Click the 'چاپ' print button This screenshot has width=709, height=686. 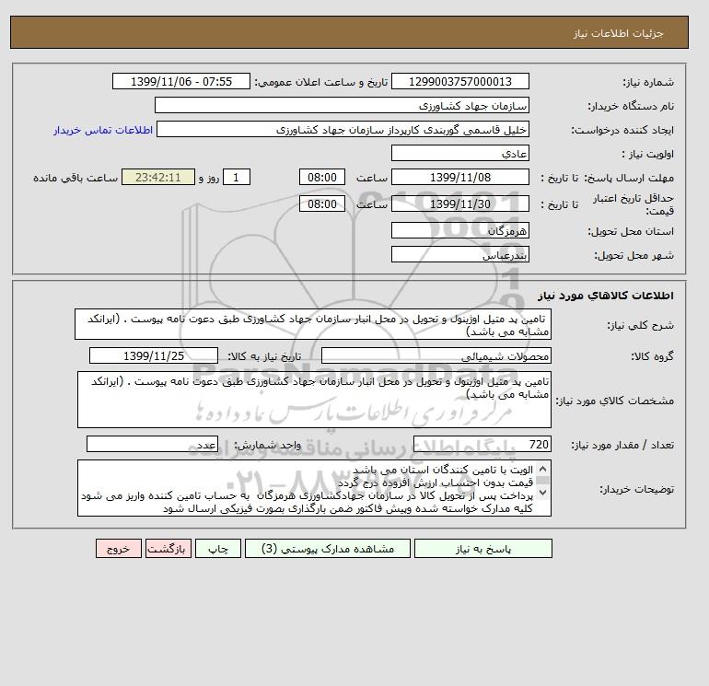[218, 549]
